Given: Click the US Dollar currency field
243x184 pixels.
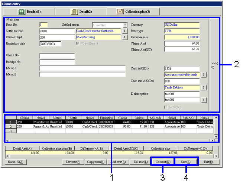Looking at the screenshot, I should tap(182, 25).
